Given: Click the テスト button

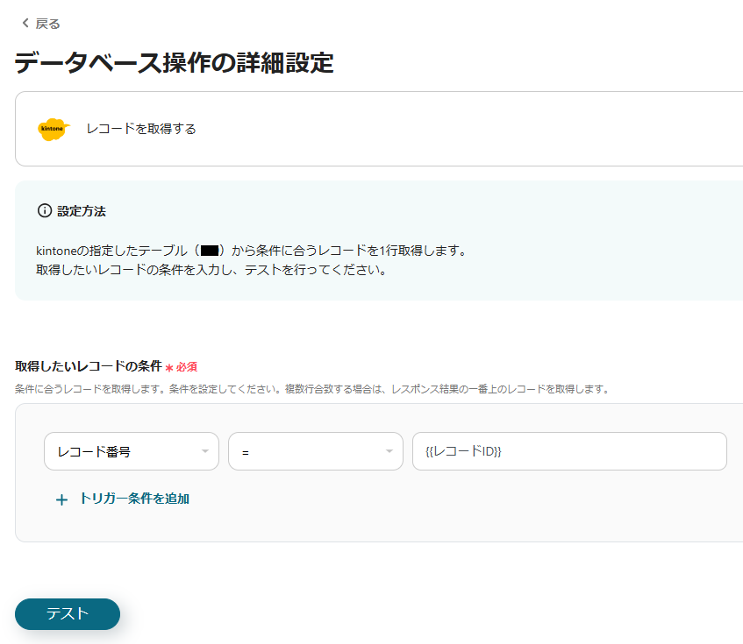Looking at the screenshot, I should point(67,614).
